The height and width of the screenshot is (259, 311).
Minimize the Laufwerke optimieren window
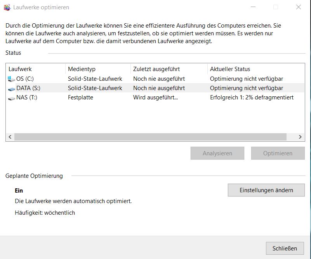tap(253, 7)
